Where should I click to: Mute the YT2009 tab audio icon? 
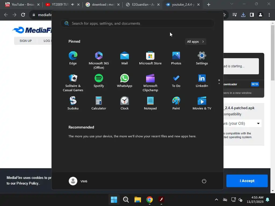73,5
